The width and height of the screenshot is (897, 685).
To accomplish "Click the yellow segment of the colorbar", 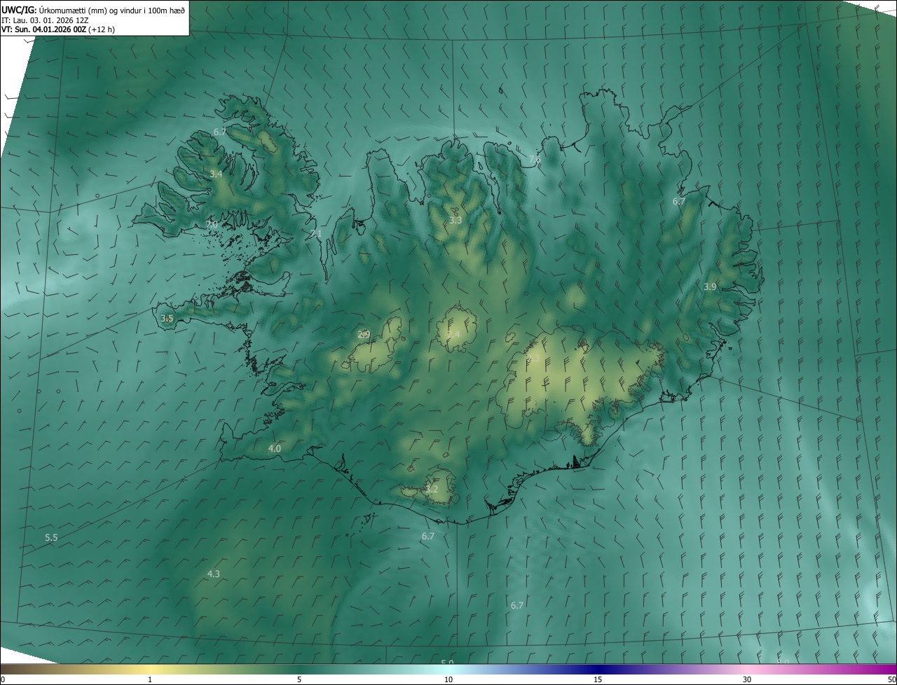I will 151,670.
